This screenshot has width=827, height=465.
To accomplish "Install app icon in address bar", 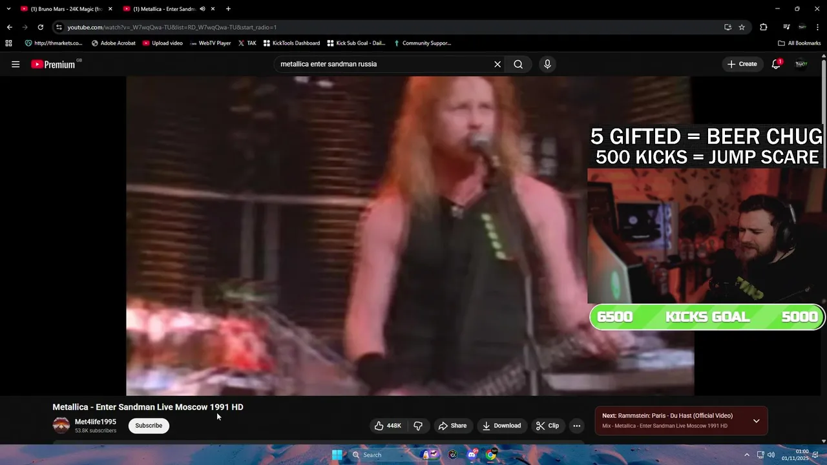I will (728, 27).
